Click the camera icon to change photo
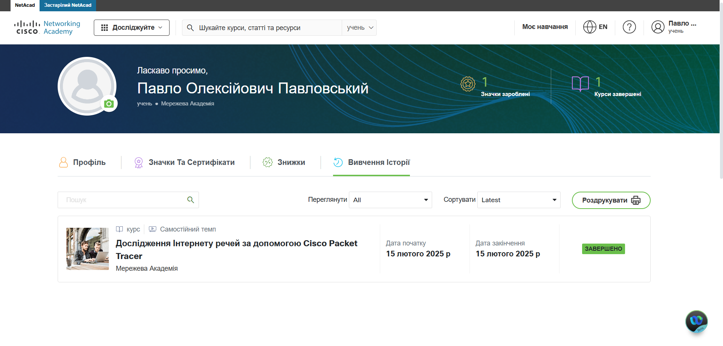The height and width of the screenshot is (346, 723). coord(109,104)
